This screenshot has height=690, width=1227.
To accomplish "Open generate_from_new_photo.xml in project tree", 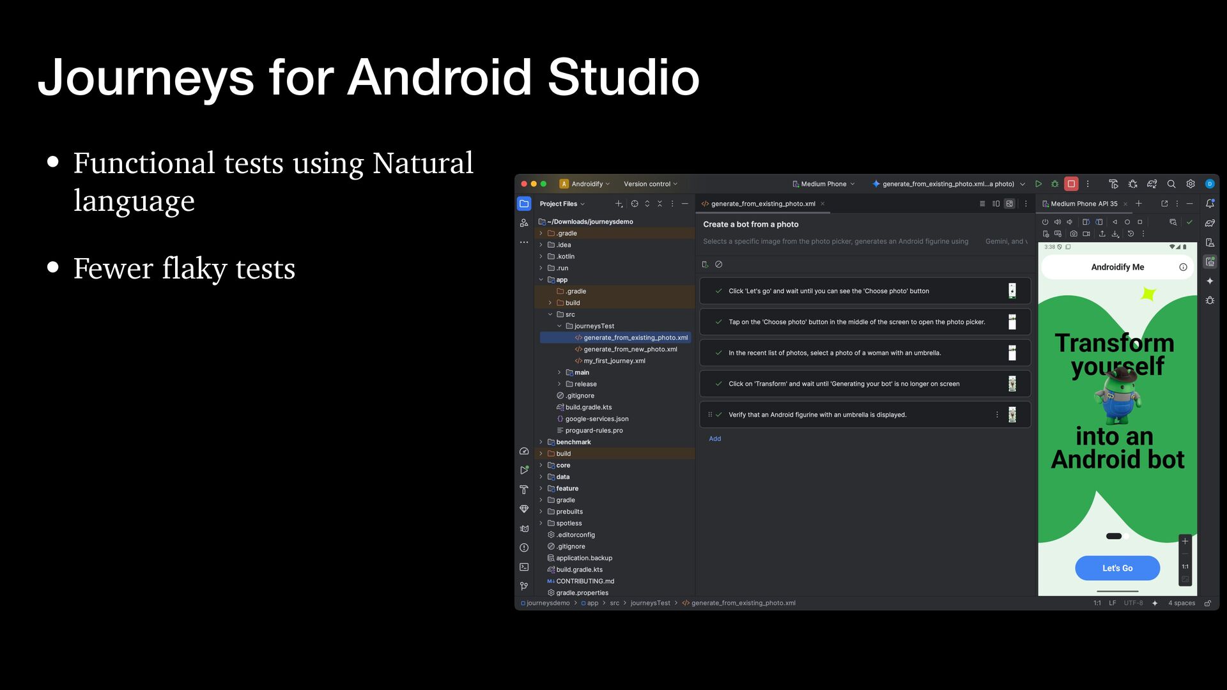I will click(x=629, y=349).
